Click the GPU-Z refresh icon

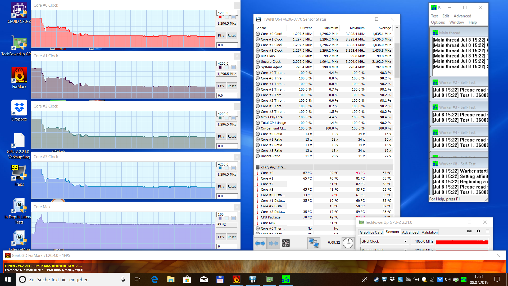[478, 231]
